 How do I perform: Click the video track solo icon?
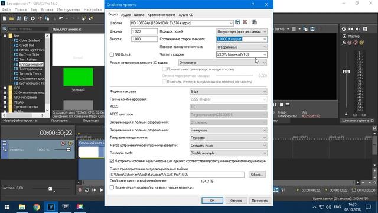click(x=70, y=143)
